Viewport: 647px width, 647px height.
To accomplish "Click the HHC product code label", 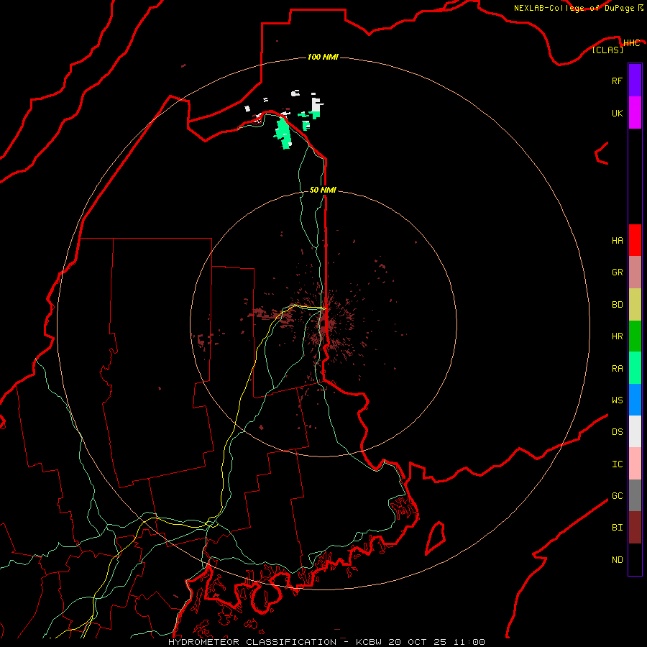I will [x=631, y=43].
